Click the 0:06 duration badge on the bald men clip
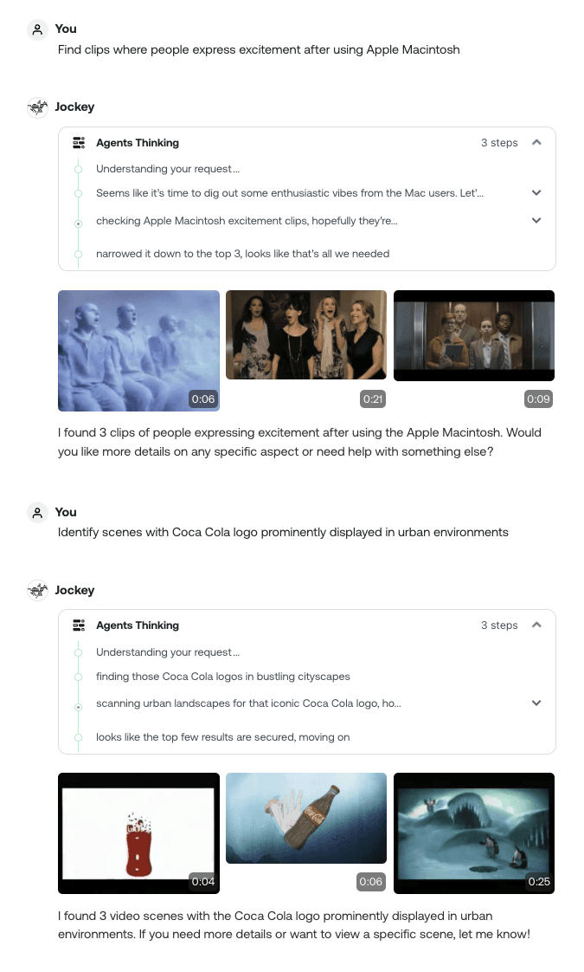The height and width of the screenshot is (972, 584). click(203, 399)
